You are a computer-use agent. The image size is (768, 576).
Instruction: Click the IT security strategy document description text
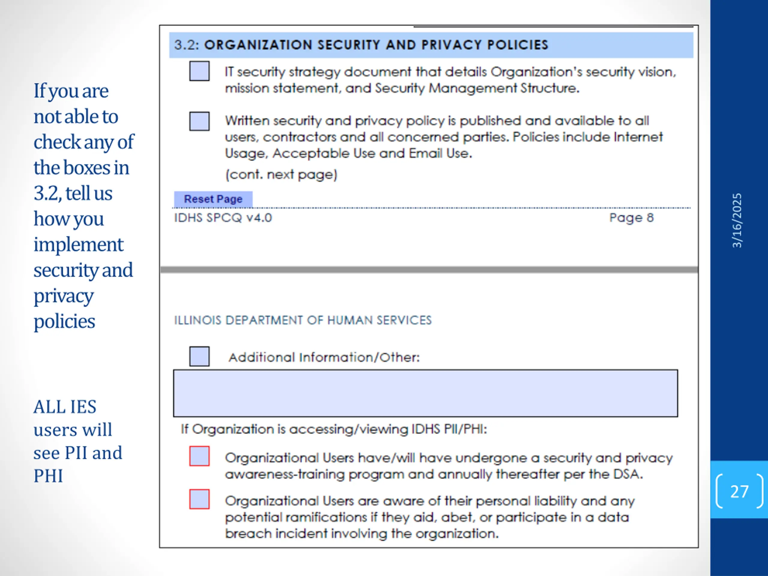(x=450, y=80)
